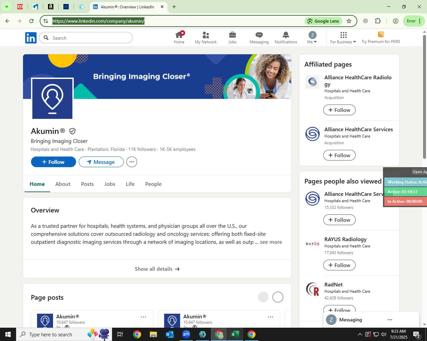427x341 pixels.
Task: Open Messaging overlay options ellipsis
Action: coord(390,320)
